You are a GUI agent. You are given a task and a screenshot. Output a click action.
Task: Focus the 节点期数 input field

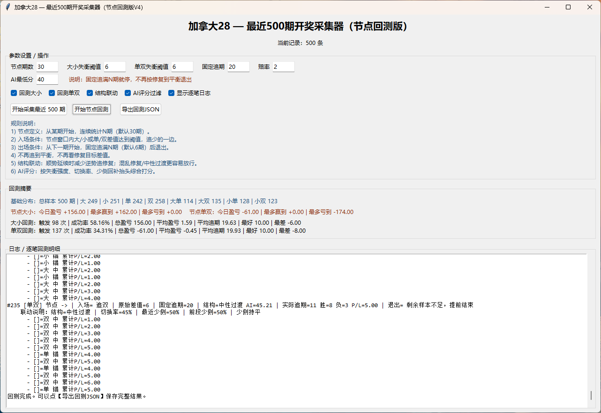point(47,67)
